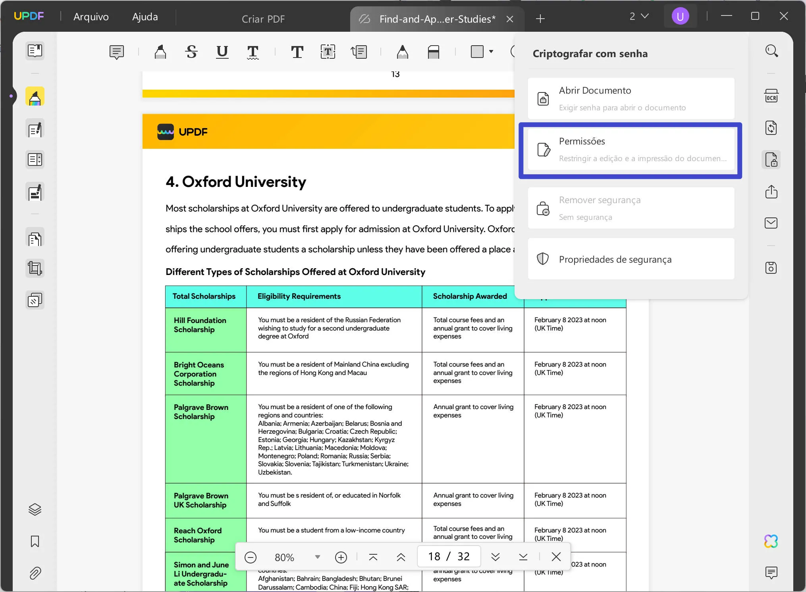Open the Reader mode sidebar icon

35,51
